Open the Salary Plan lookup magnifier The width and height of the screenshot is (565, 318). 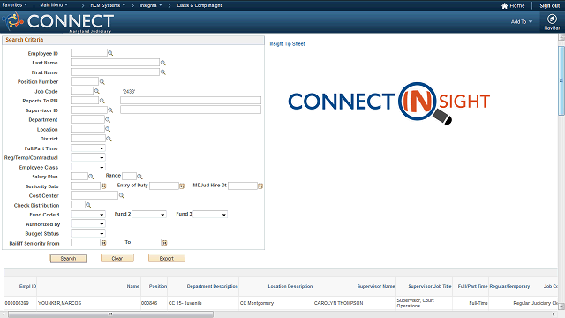click(91, 177)
